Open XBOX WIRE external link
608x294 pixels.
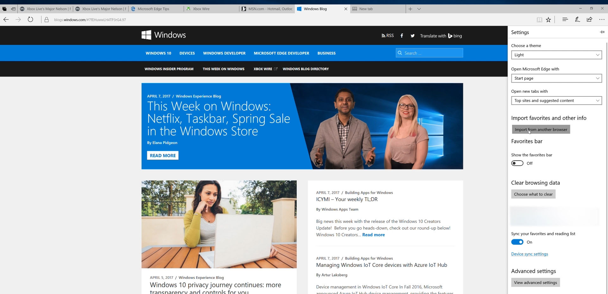pyautogui.click(x=265, y=69)
